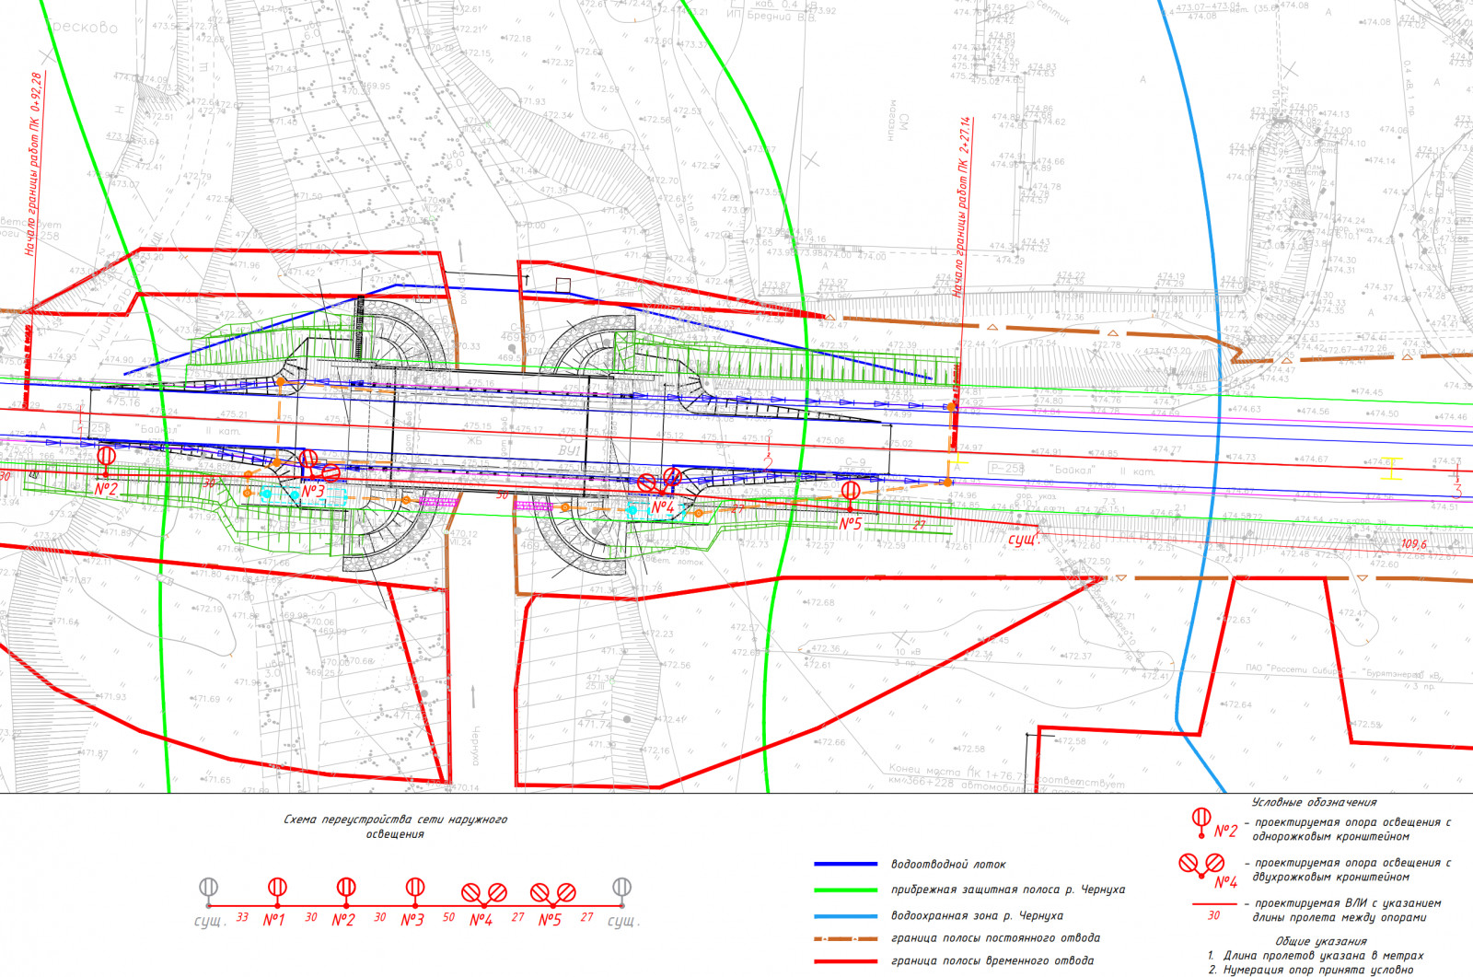Click the dashed brown 'граница полосы постоянного отвода' swatch
This screenshot has width=1473, height=977.
[846, 939]
